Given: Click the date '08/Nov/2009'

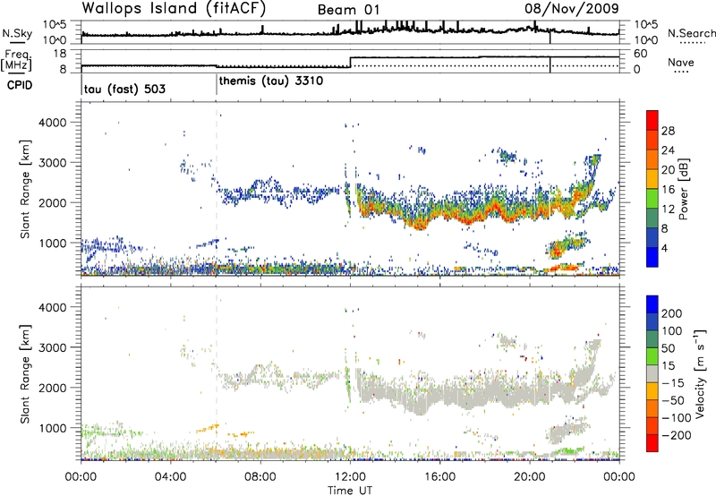Looking at the screenshot, I should (x=572, y=8).
